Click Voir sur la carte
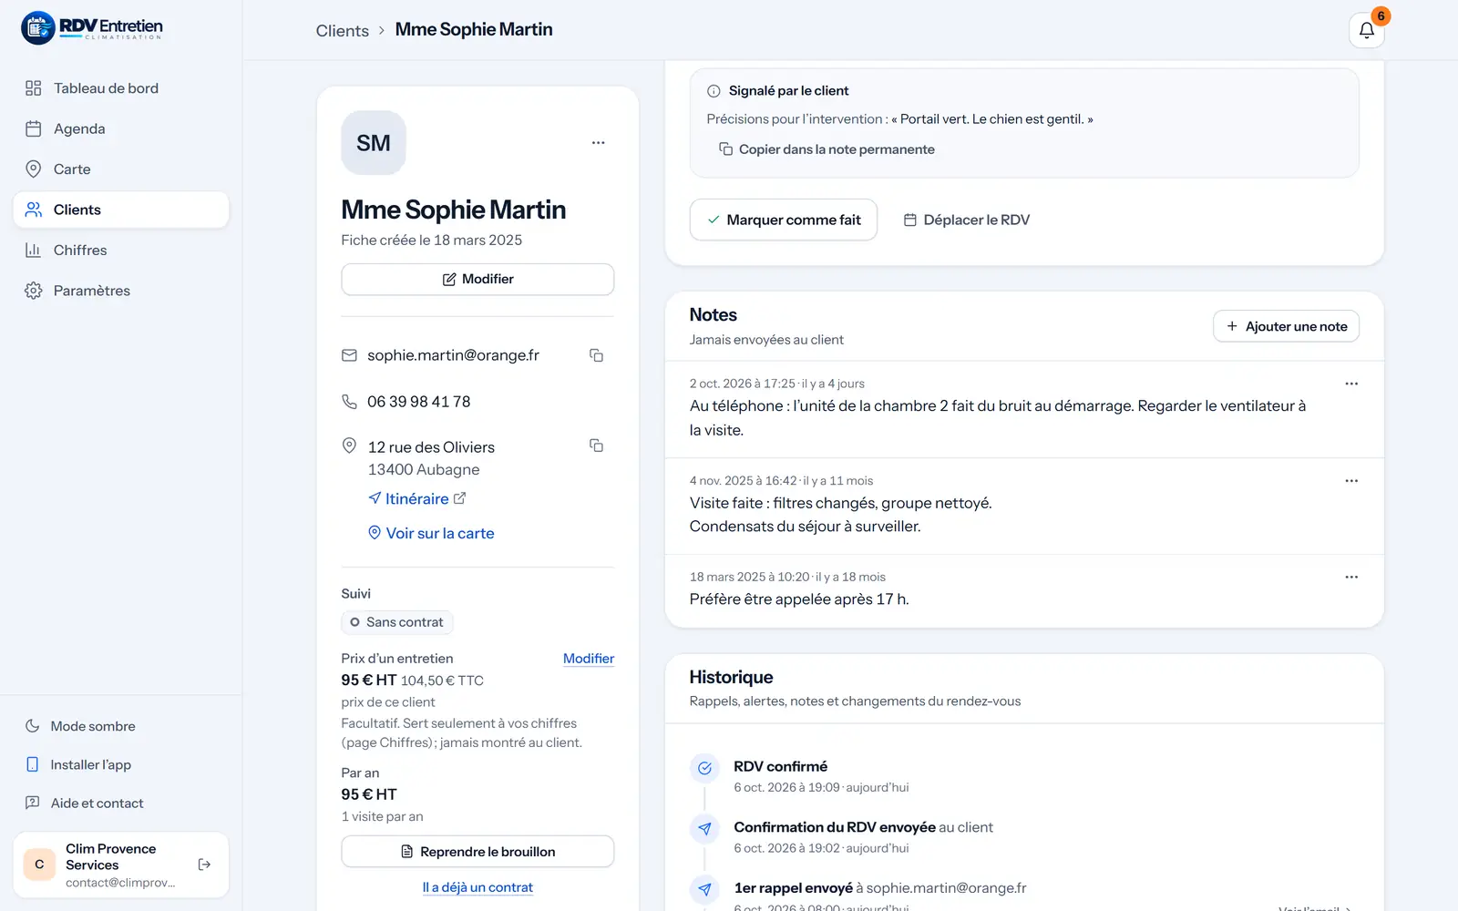Screen dimensions: 1458x911 [431, 533]
